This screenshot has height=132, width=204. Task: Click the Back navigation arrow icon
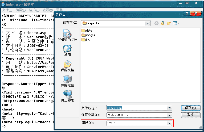pos(156,23)
